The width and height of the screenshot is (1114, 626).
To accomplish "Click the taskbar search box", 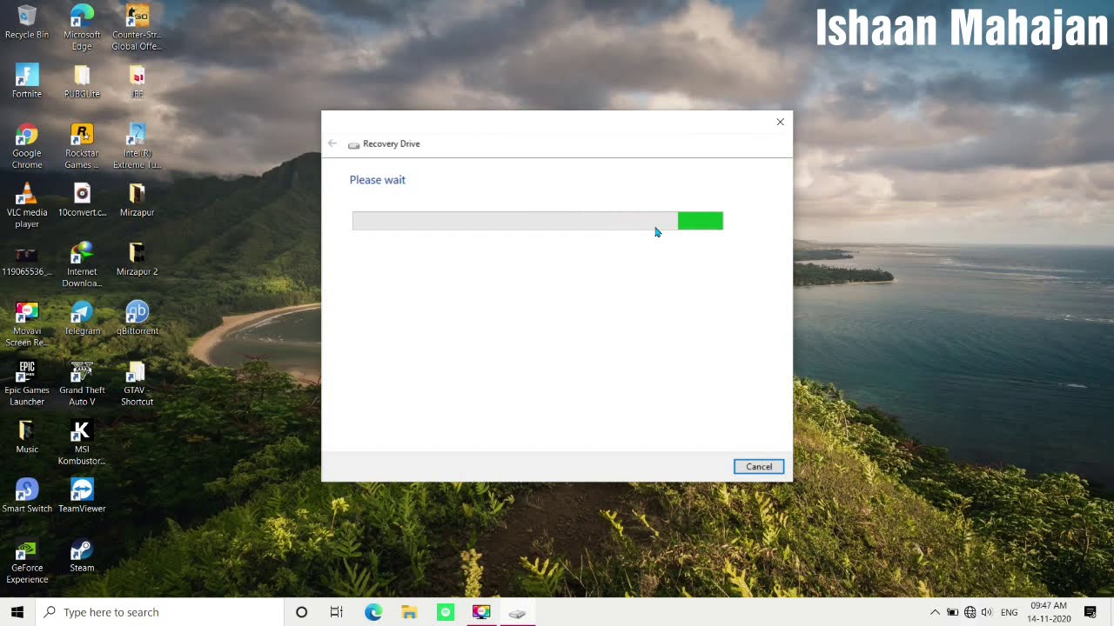I will [x=159, y=612].
